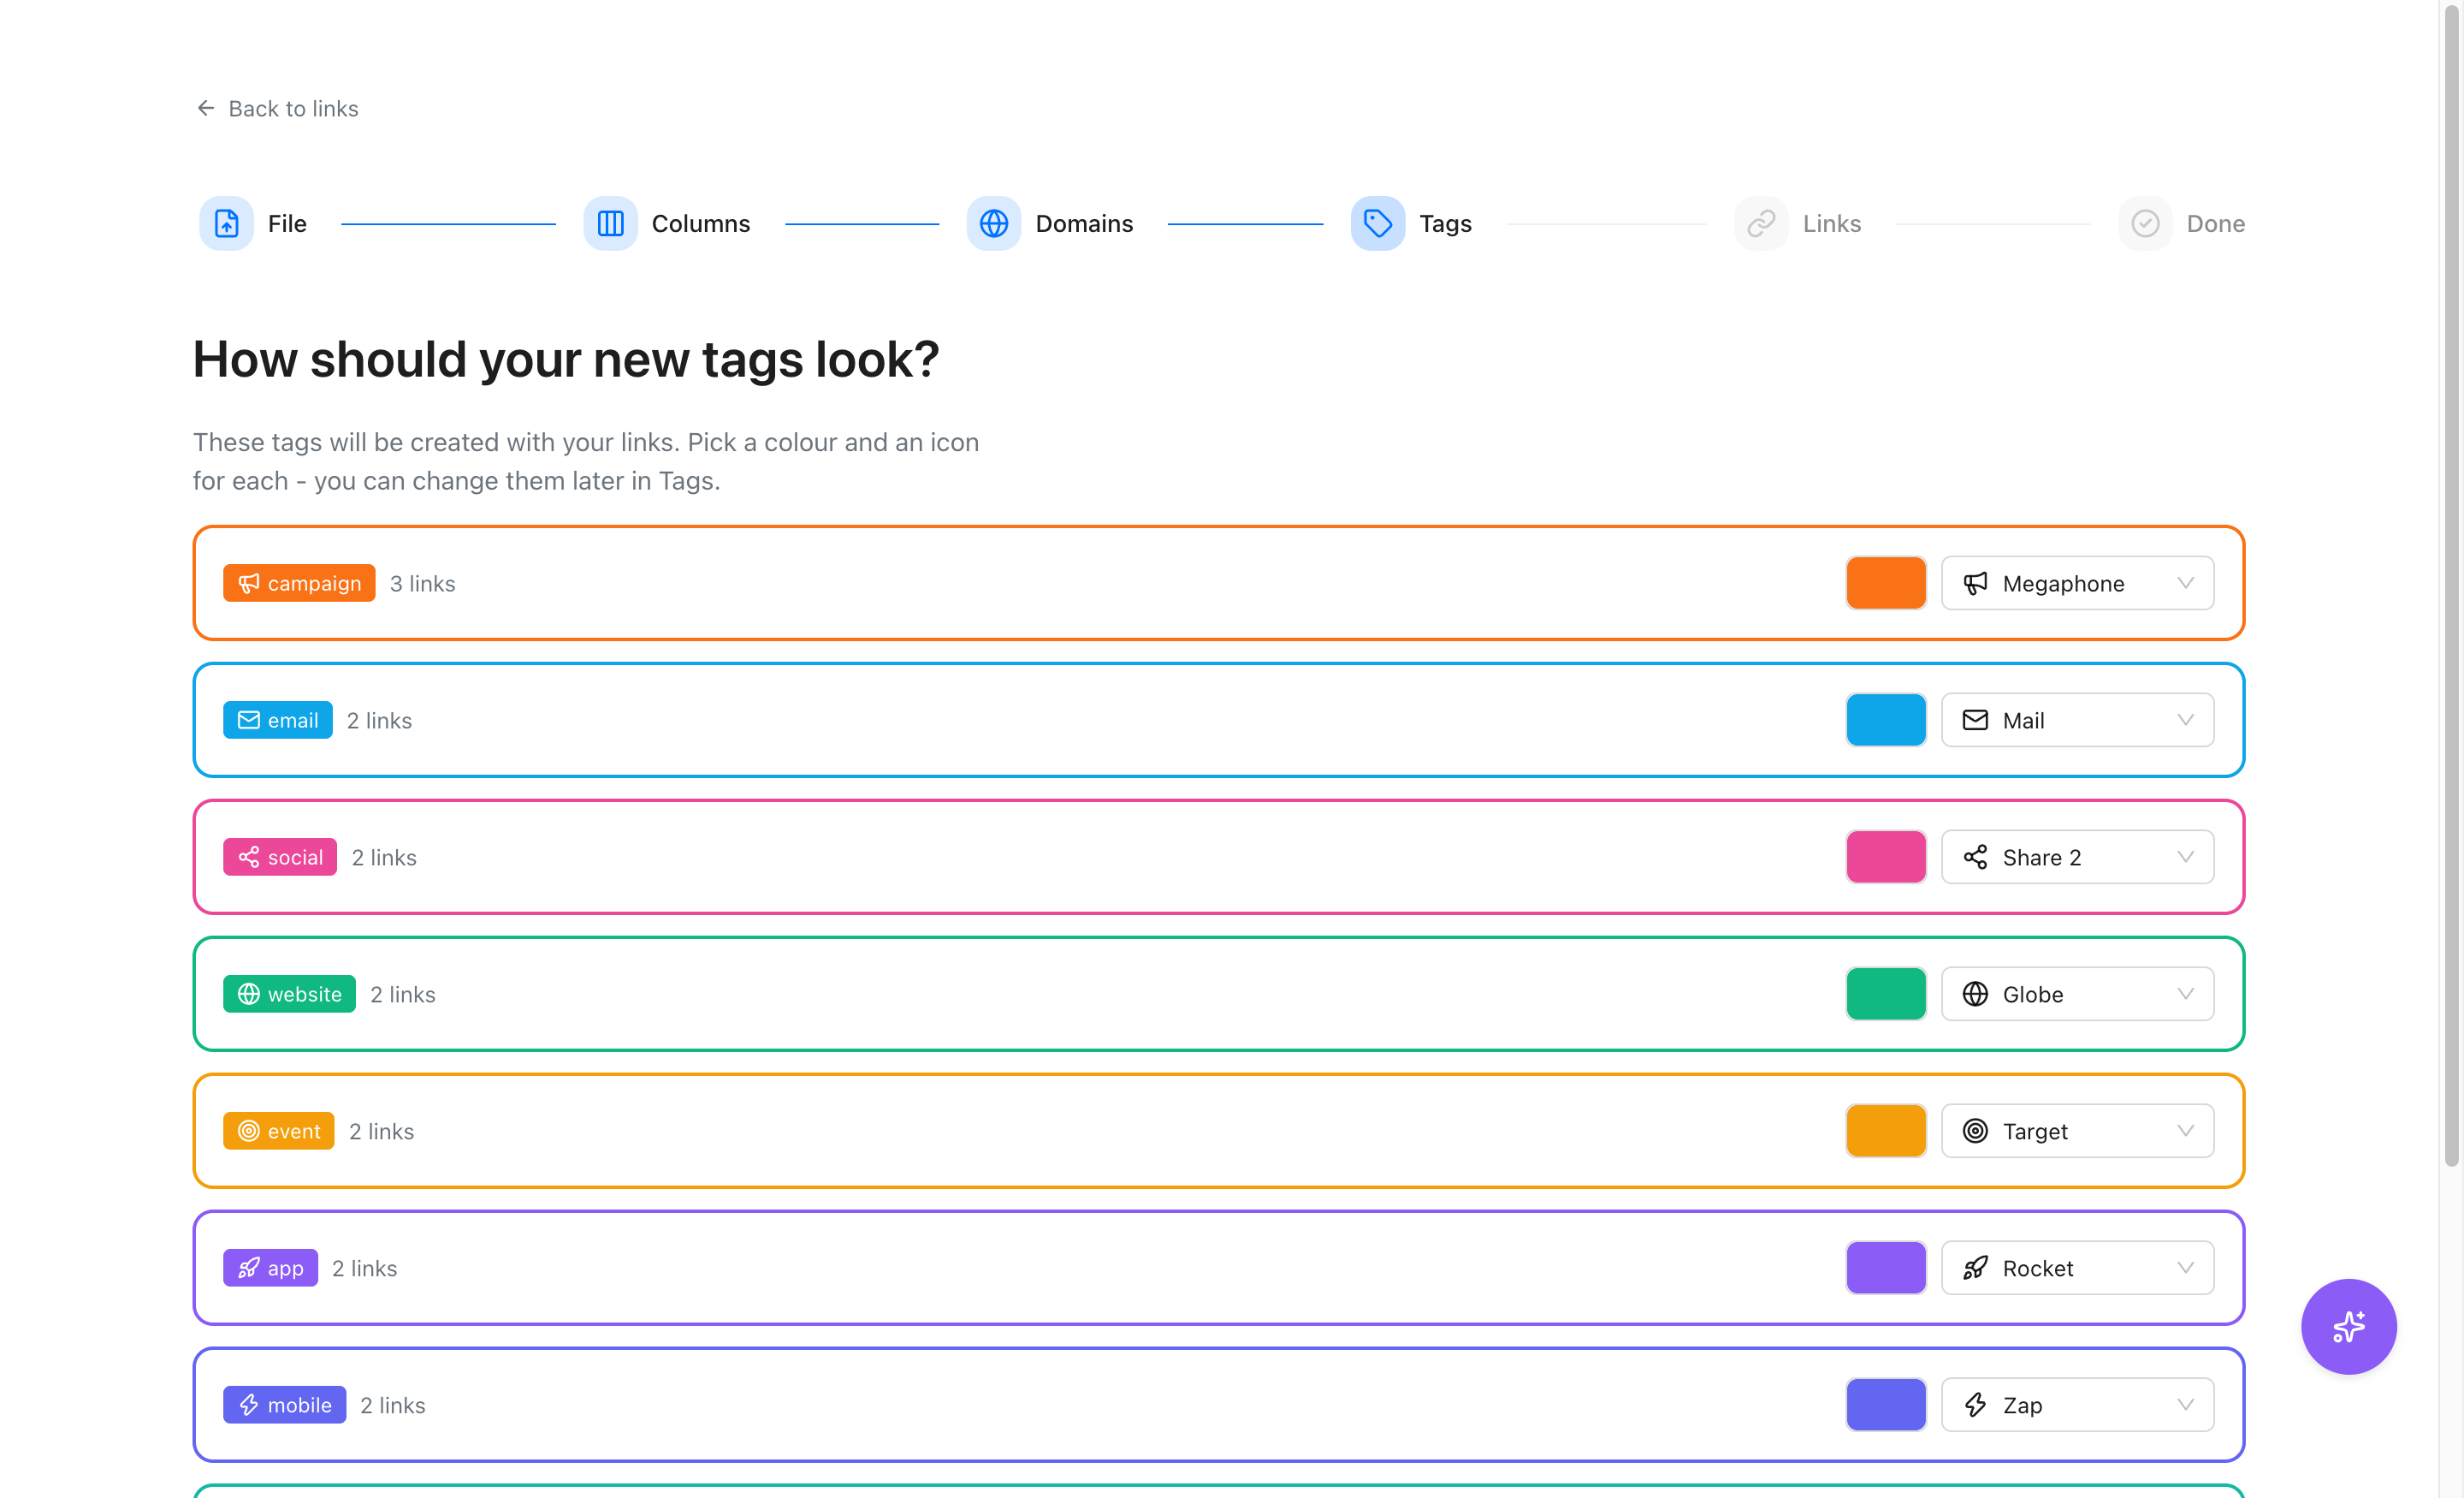Click the purple app tag badge
2464x1498 pixels.
[x=271, y=1268]
